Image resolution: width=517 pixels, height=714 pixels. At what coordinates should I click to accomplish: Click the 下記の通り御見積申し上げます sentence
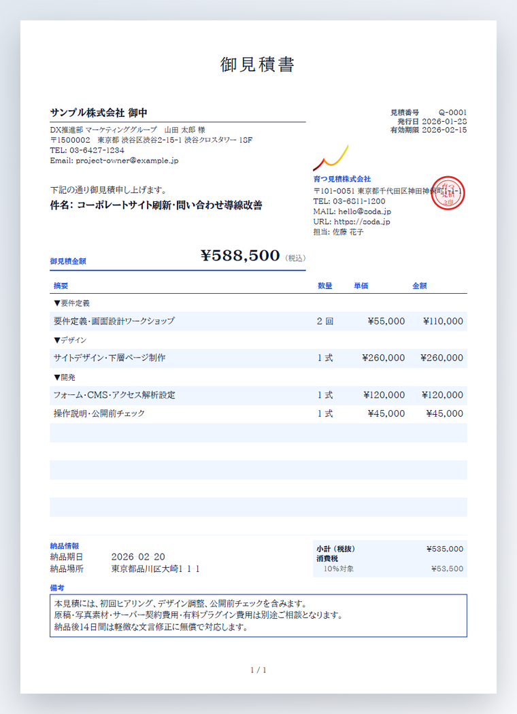(x=108, y=190)
